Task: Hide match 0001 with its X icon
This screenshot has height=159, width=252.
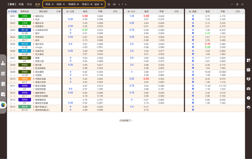Action: (11, 19)
